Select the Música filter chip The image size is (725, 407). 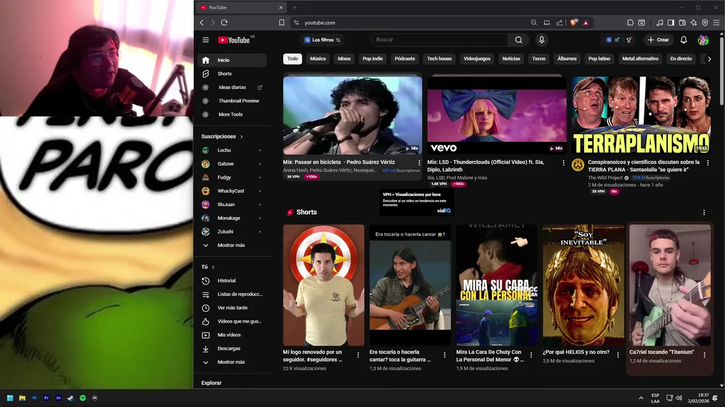click(x=318, y=59)
